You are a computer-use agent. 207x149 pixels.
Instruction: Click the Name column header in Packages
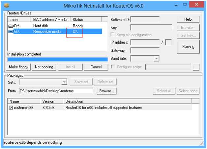coord(24,101)
